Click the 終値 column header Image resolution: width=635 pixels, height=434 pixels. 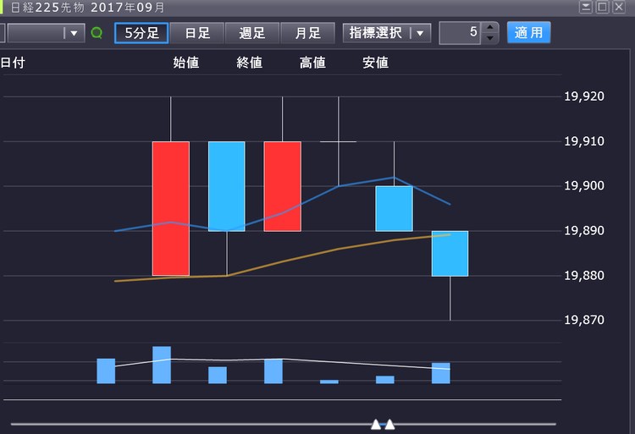point(250,63)
